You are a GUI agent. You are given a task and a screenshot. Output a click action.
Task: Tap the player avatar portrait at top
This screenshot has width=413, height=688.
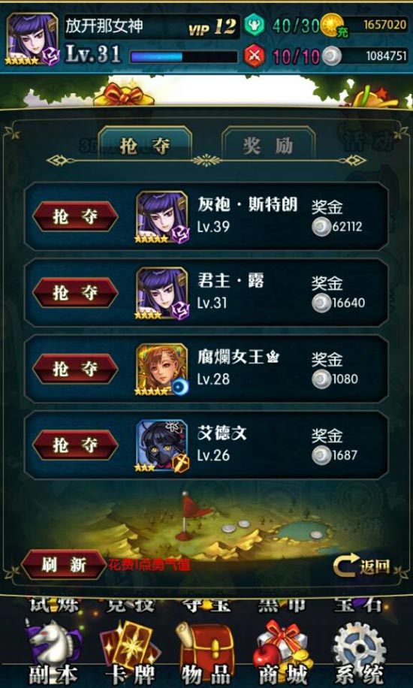tap(32, 40)
